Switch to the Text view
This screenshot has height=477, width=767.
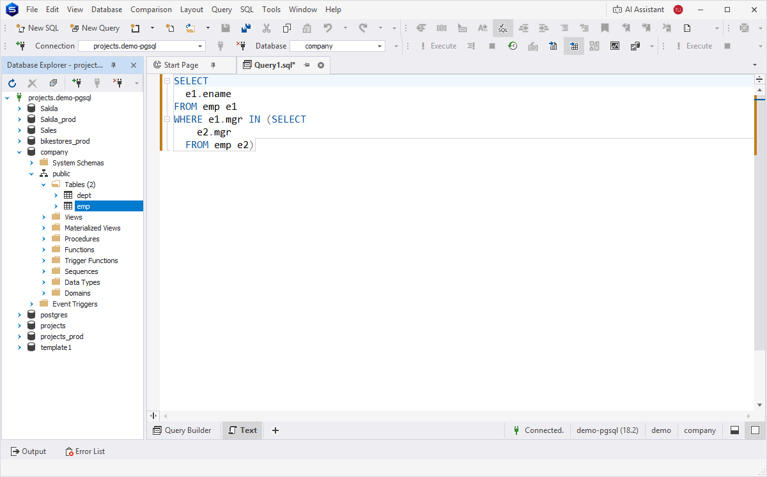click(x=242, y=430)
